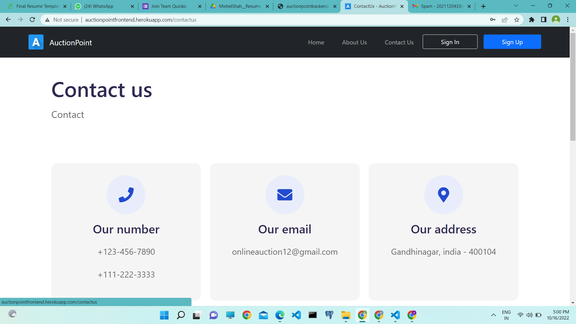Screen dimensions: 576x324
Task: Click the share page icon in address bar
Action: click(x=505, y=20)
